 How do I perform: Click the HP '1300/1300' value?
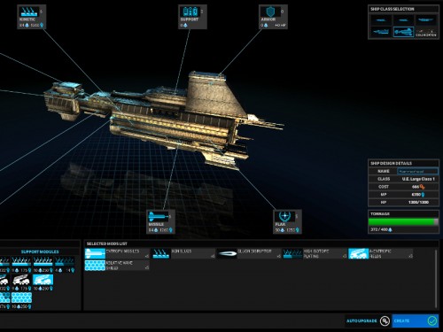coord(418,203)
